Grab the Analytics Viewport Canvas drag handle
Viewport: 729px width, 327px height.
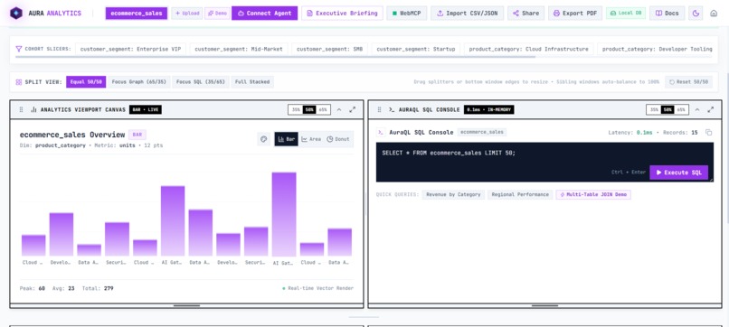[x=21, y=109]
